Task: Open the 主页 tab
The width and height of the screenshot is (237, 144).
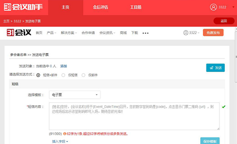Action: [65, 8]
